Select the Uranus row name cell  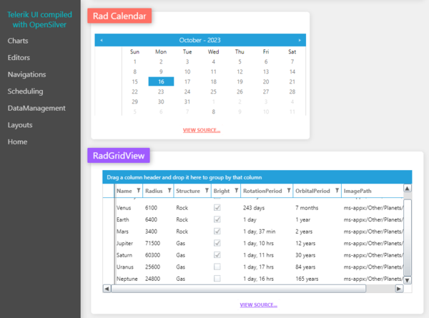pos(124,267)
